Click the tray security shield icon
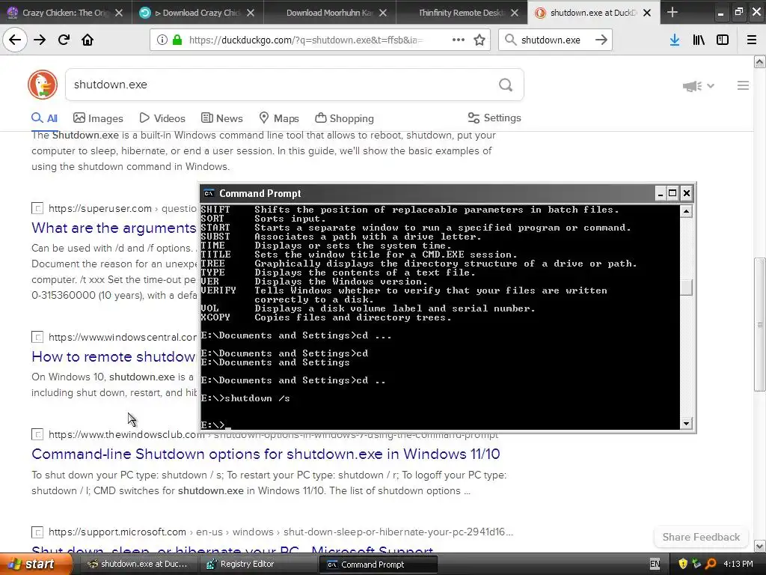 click(x=683, y=564)
